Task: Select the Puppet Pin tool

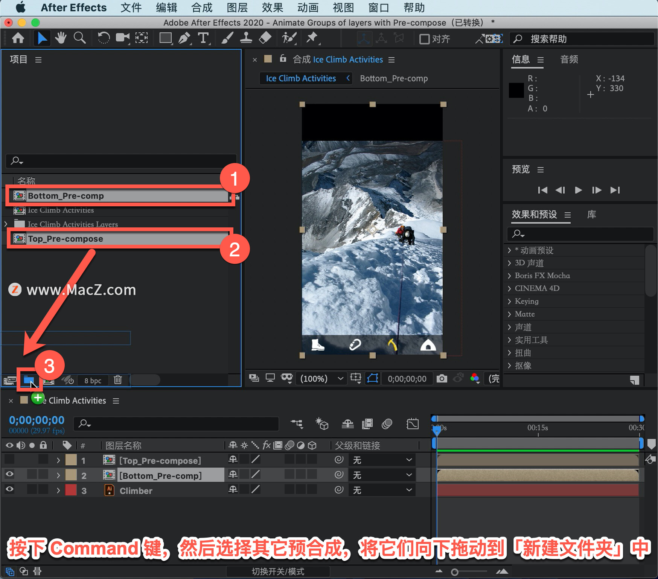Action: [x=312, y=38]
